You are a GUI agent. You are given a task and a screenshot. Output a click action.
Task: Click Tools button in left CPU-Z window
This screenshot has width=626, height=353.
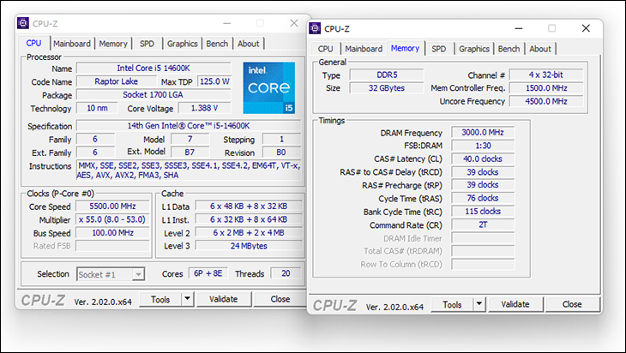160,299
